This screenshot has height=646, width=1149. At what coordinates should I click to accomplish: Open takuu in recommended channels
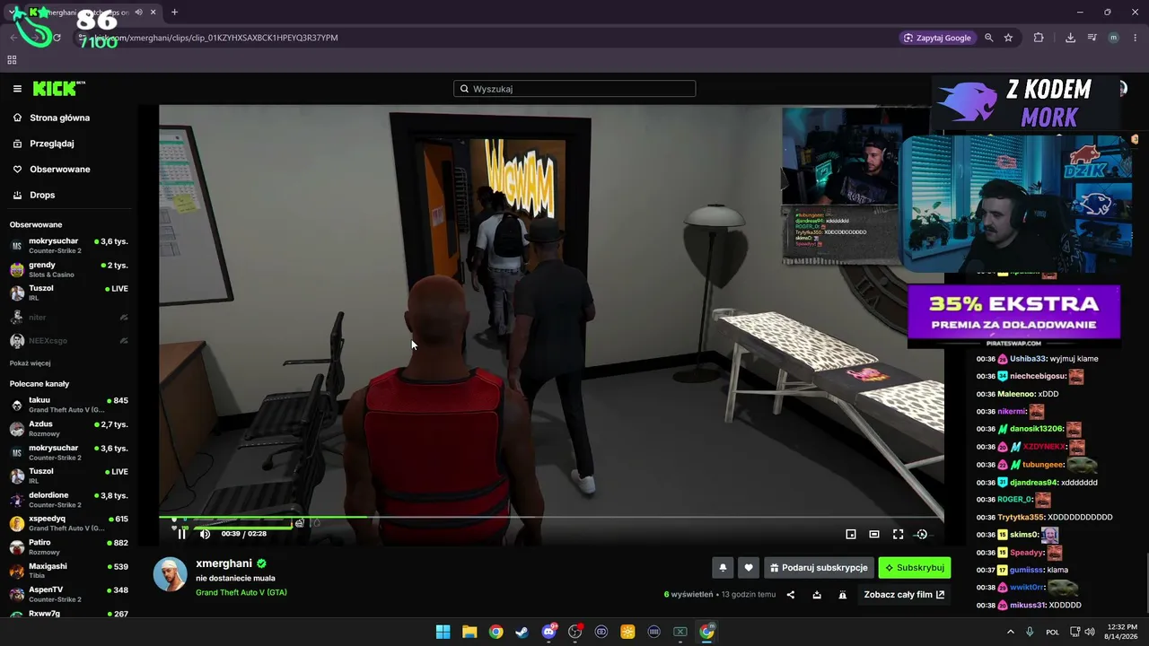(69, 405)
